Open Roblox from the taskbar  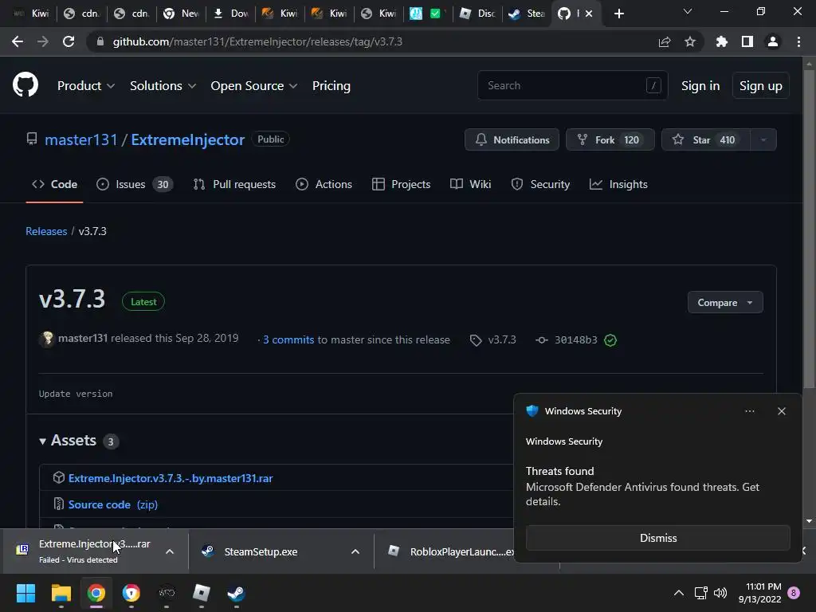tap(202, 593)
